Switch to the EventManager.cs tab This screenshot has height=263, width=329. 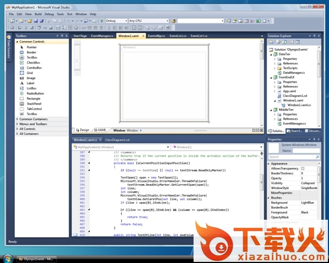click(101, 36)
